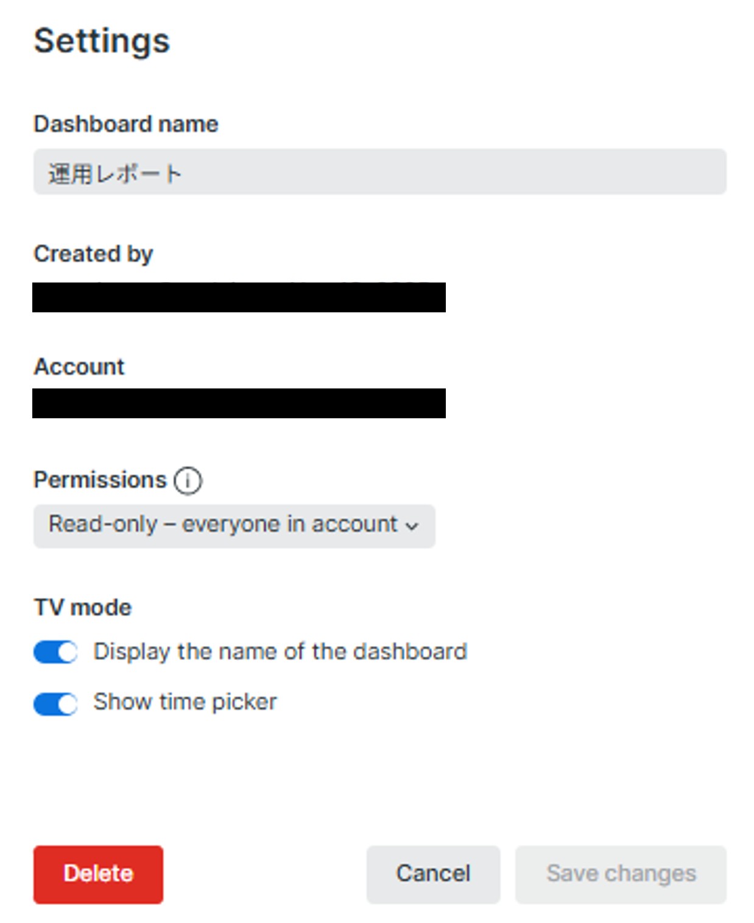Disable the Show time picker switch

[55, 704]
